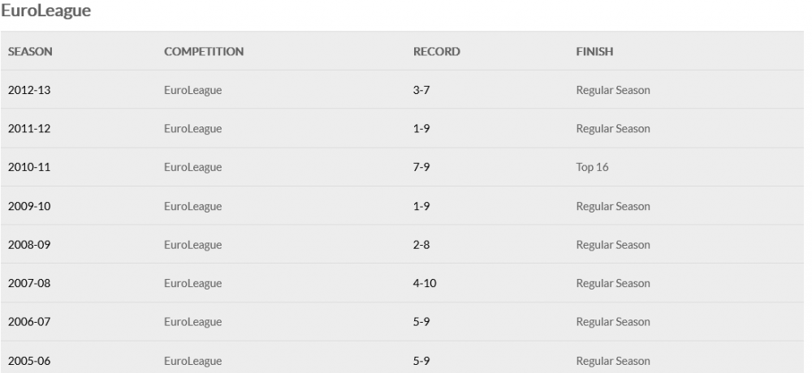
Task: Open the EuroLeague link in 2008-09 row
Action: coord(192,245)
